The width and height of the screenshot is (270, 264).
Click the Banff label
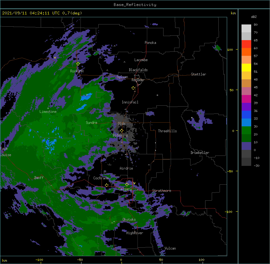(39, 178)
